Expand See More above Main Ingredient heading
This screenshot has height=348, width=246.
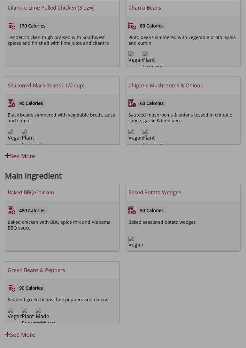(x=20, y=156)
